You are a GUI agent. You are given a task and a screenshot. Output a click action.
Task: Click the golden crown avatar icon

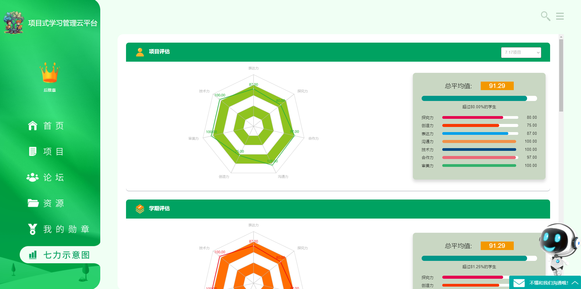[50, 73]
